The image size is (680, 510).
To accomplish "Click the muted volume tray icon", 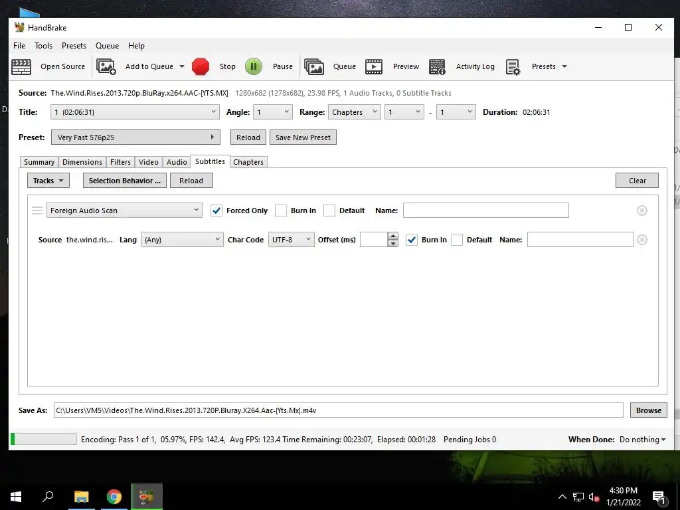I will click(594, 497).
